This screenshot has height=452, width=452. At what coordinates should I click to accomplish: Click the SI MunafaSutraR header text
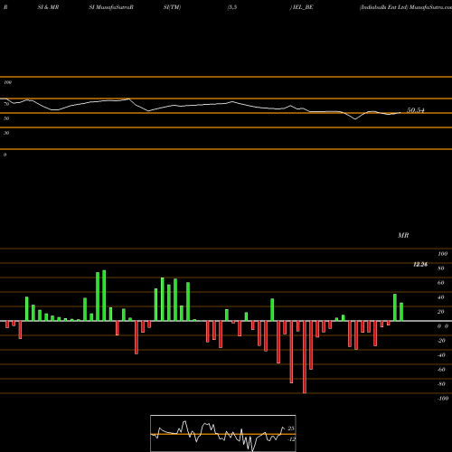pyautogui.click(x=111, y=7)
